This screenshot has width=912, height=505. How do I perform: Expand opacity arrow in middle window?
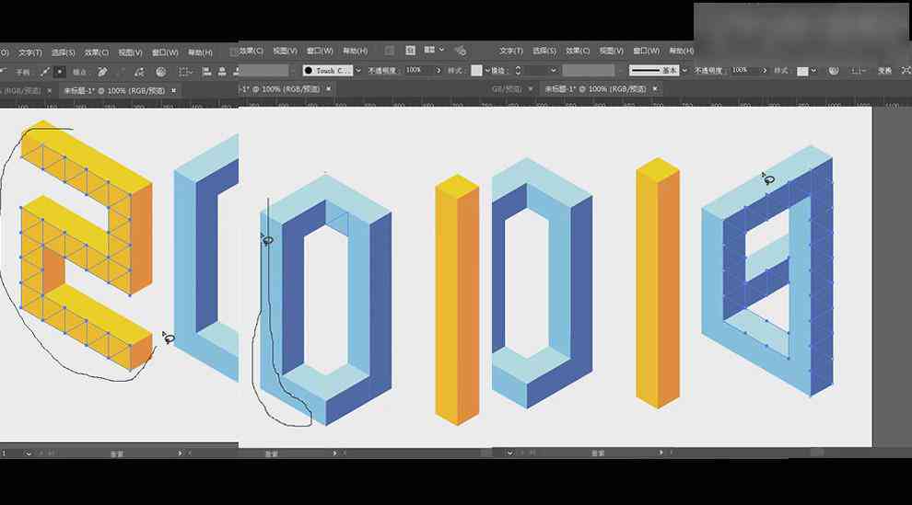pyautogui.click(x=438, y=70)
